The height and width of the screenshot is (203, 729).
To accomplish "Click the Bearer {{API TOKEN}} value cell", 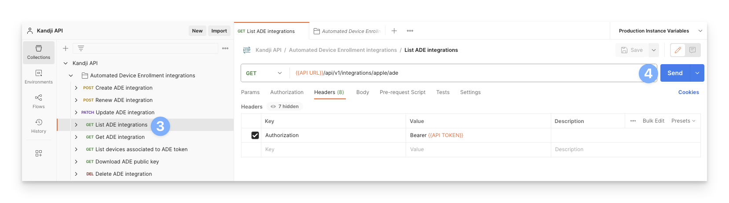I will pos(478,135).
